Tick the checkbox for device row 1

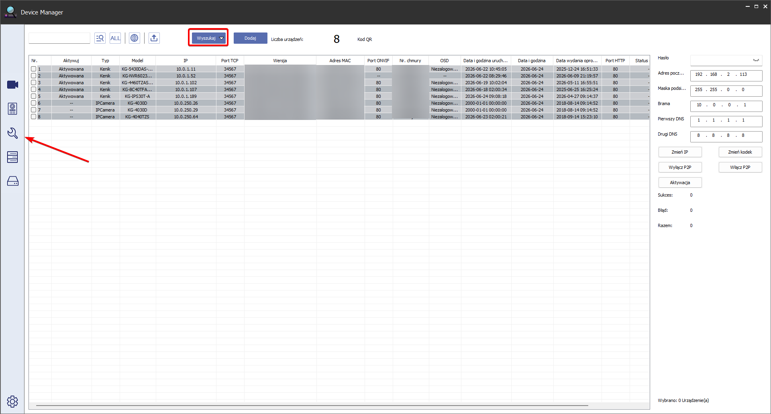[34, 69]
